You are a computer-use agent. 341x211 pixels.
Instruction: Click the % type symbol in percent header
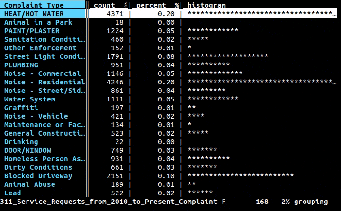click(177, 5)
